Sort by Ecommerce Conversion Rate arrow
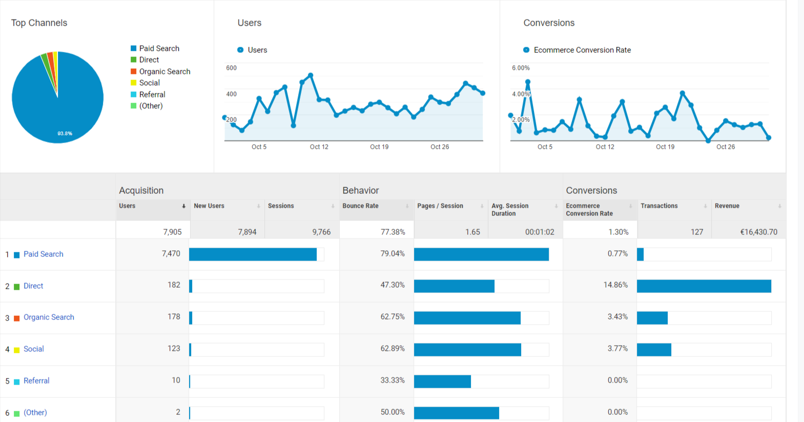Viewport: 804px width, 422px height. click(x=630, y=206)
